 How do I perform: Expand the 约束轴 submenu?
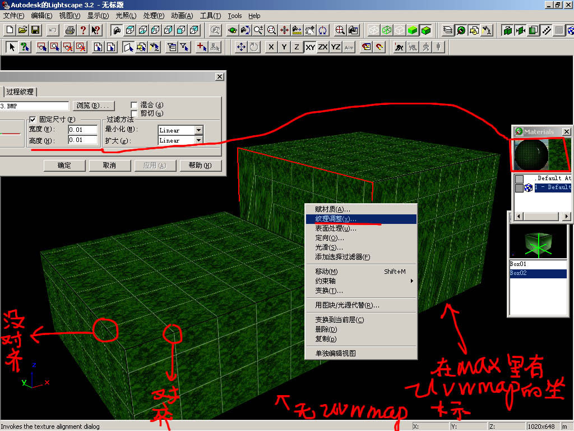pos(362,281)
